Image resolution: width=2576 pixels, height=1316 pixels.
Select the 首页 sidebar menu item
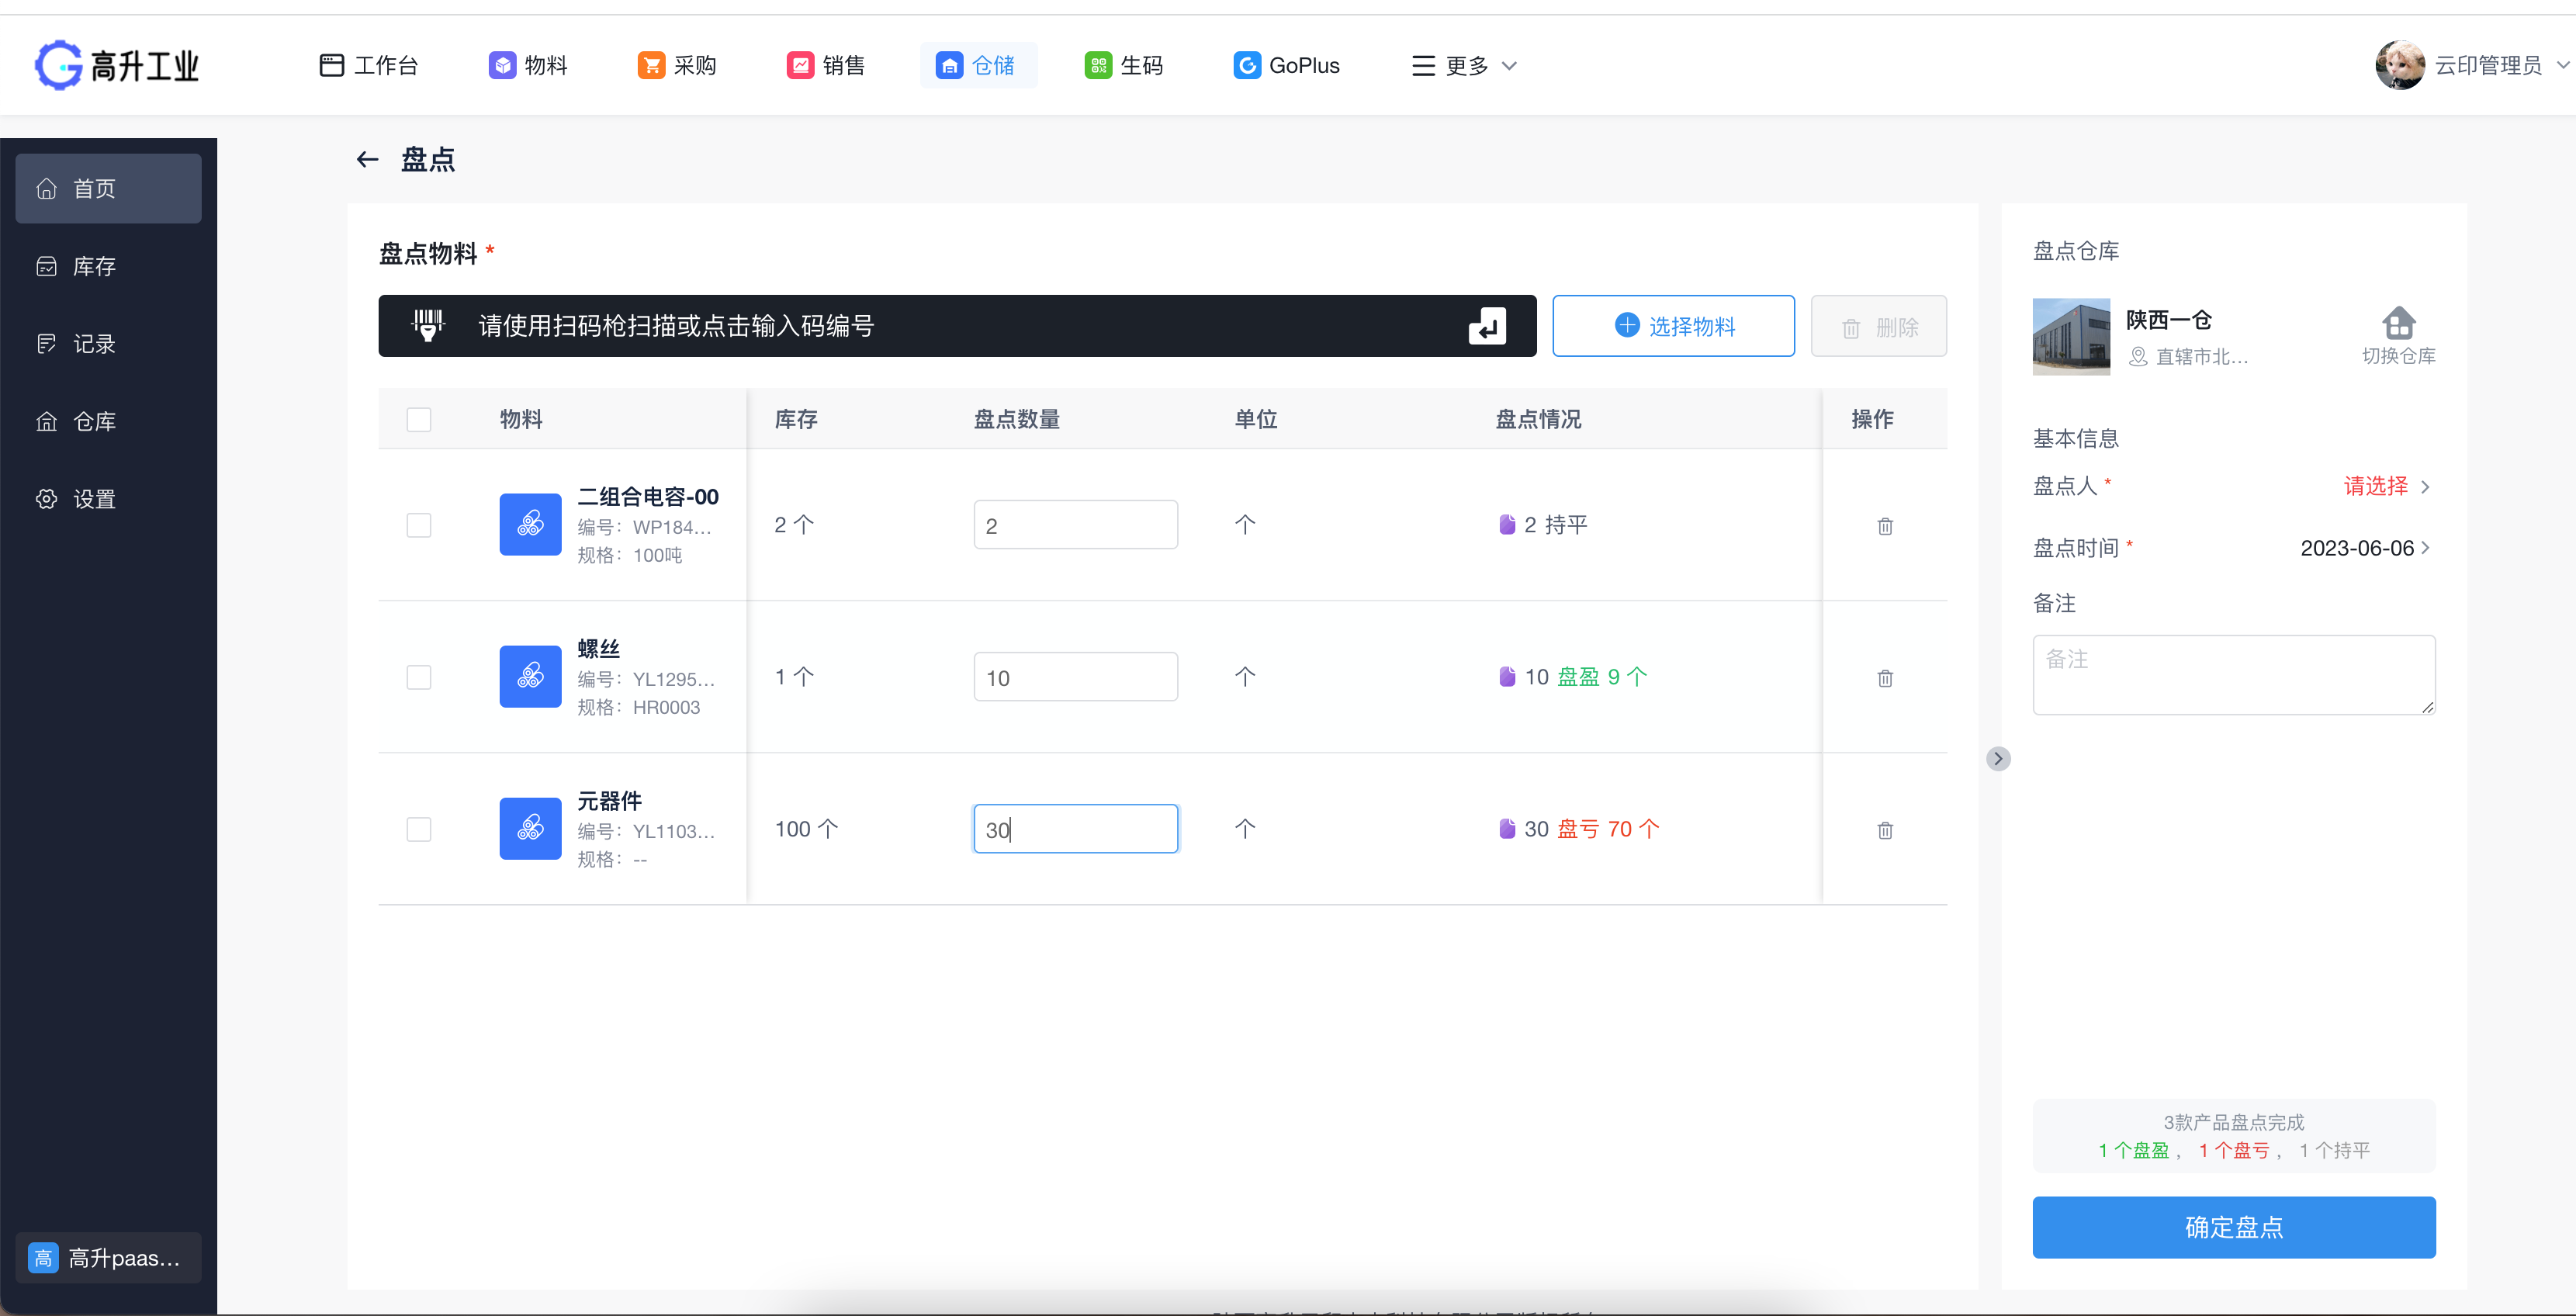pos(108,188)
